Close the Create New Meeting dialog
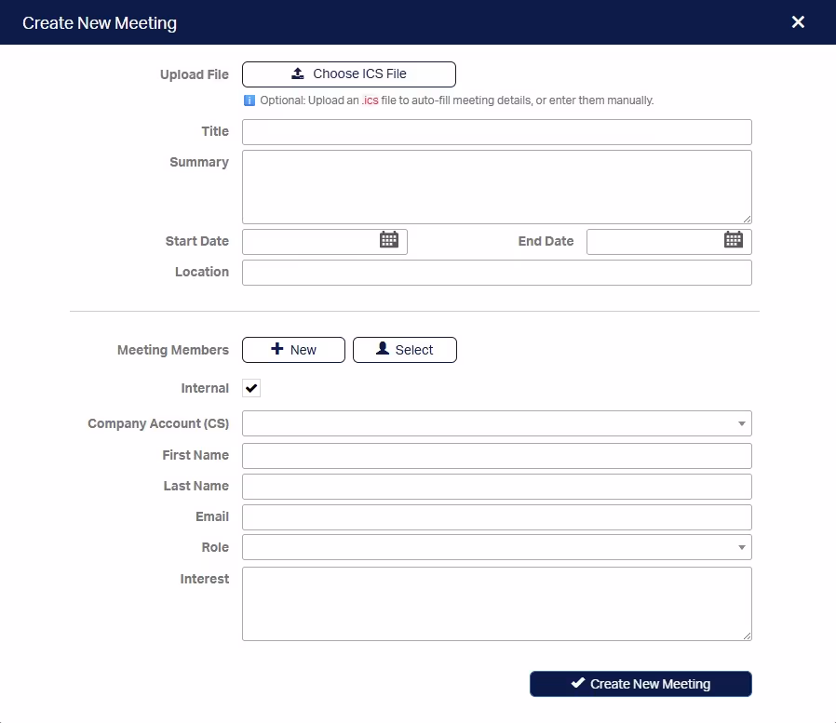This screenshot has height=723, width=836. tap(798, 21)
